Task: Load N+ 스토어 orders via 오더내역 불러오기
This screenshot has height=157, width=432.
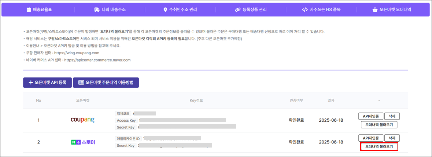Action: pyautogui.click(x=379, y=147)
